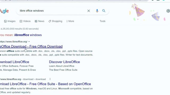Open Google settings gear icon
170x95 pixels.
168,11
